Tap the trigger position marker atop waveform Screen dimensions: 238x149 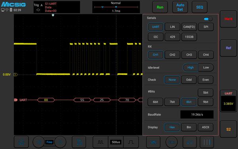(53, 15)
